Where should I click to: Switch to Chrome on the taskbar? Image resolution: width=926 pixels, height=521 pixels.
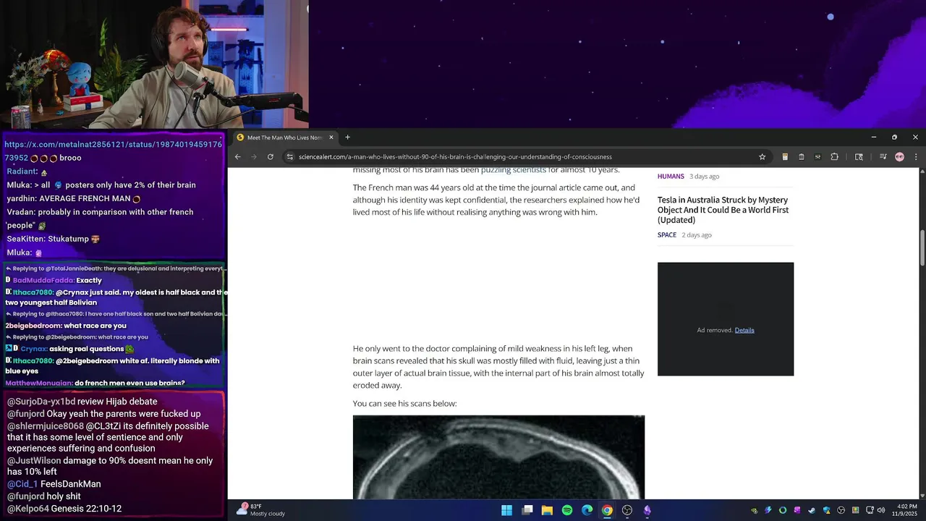tap(607, 510)
